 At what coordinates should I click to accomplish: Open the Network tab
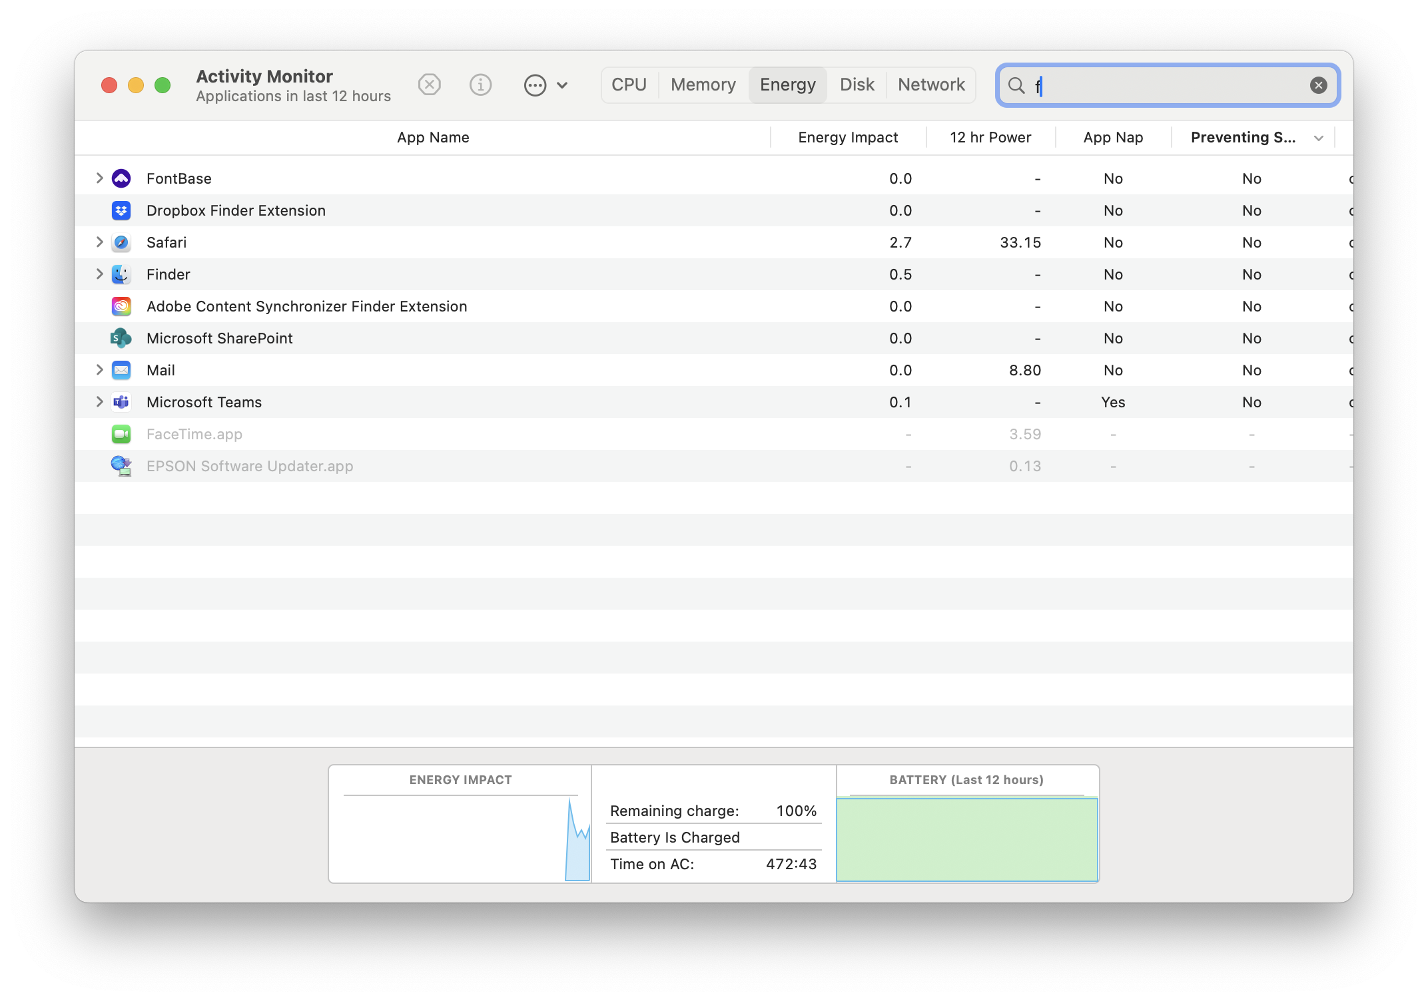tap(930, 85)
